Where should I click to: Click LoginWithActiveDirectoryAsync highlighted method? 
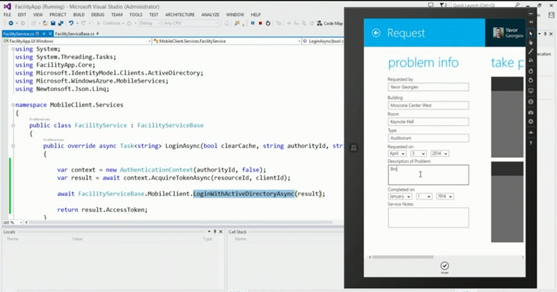(x=244, y=194)
